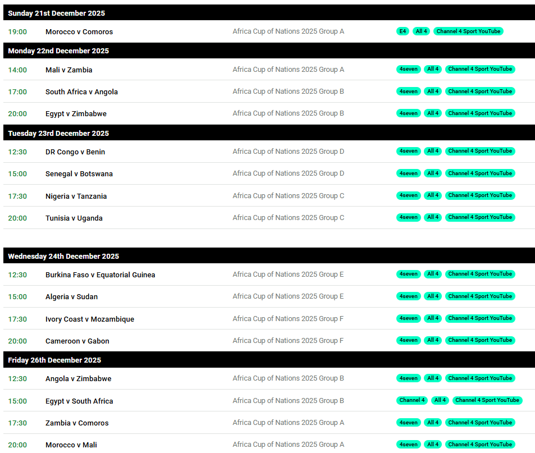Open Channel 4 Sport YouTube for Angola v Zimbabwe

[480, 378]
